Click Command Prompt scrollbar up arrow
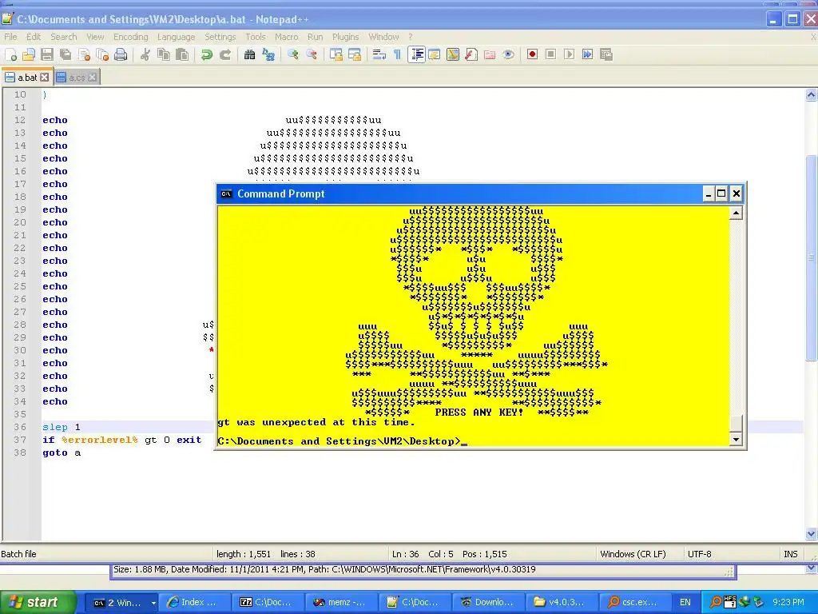The image size is (818, 614). (x=736, y=213)
